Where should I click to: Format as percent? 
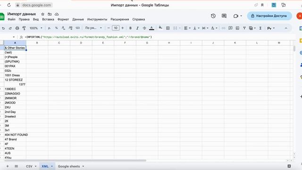coord(57,28)
